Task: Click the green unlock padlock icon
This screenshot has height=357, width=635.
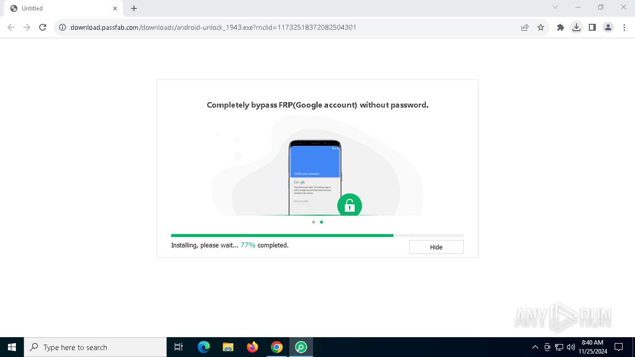Action: tap(350, 205)
